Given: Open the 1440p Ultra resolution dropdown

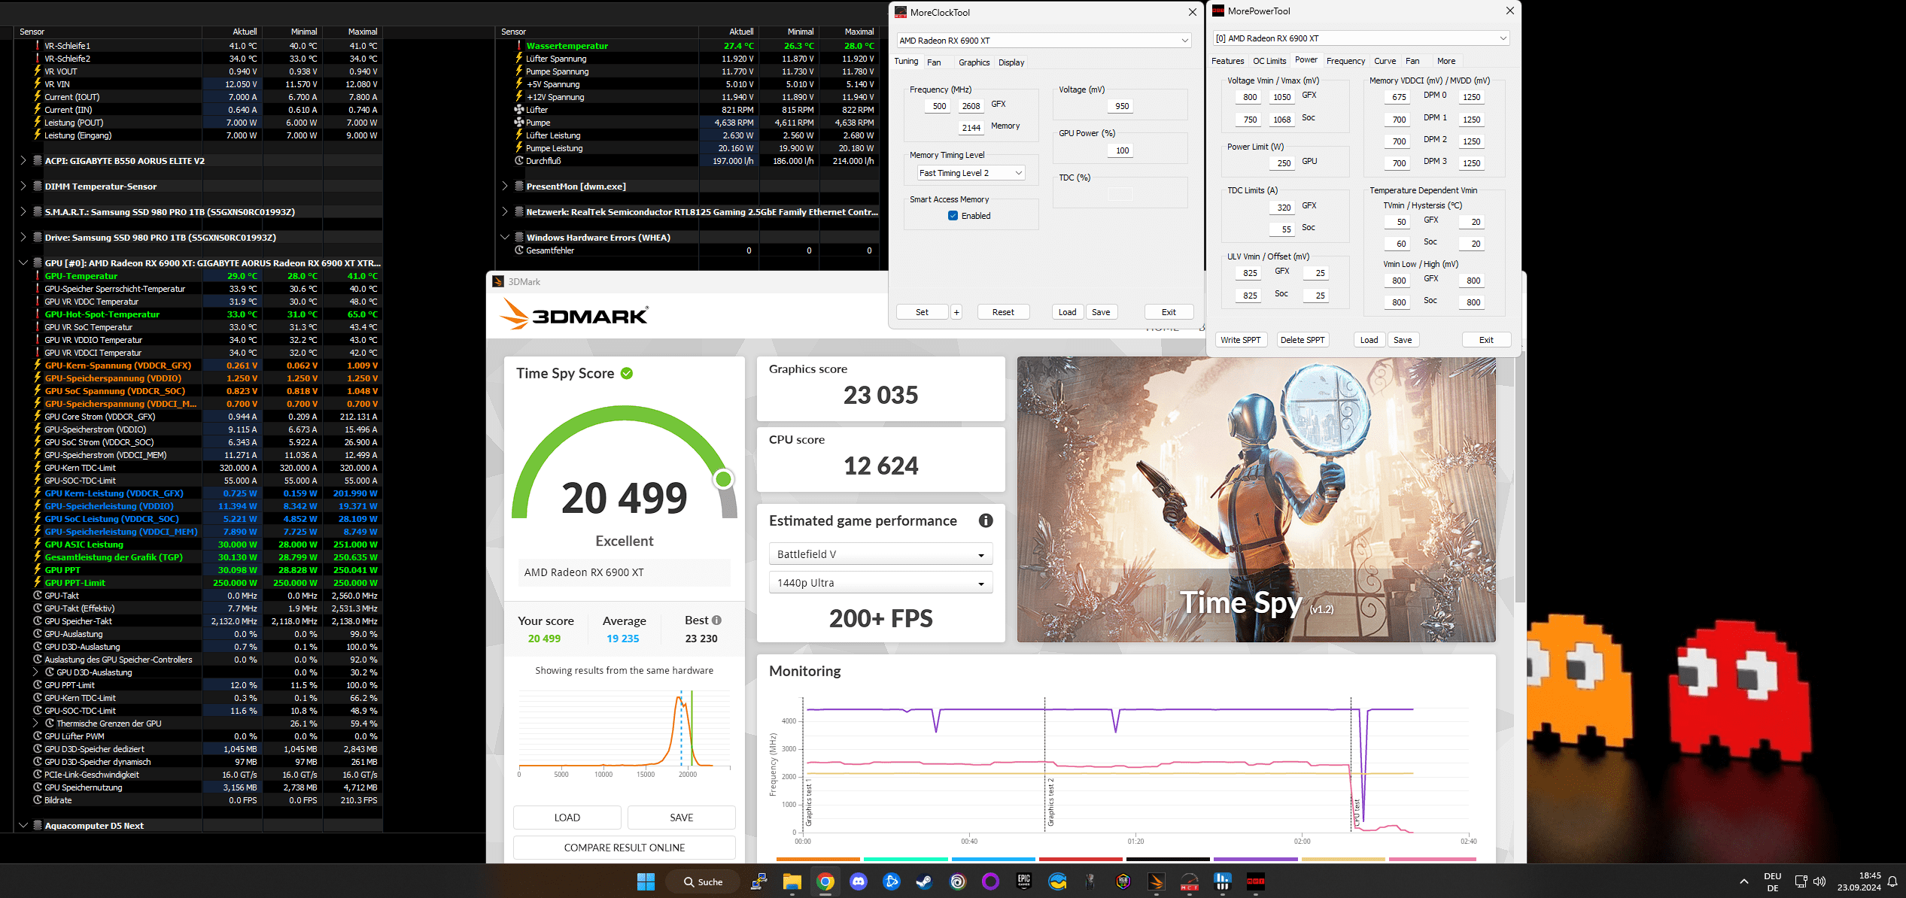Looking at the screenshot, I should pyautogui.click(x=880, y=583).
